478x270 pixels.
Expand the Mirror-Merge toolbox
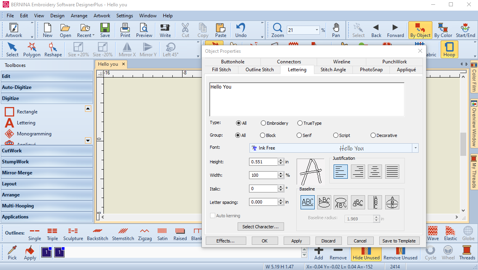tap(47, 173)
